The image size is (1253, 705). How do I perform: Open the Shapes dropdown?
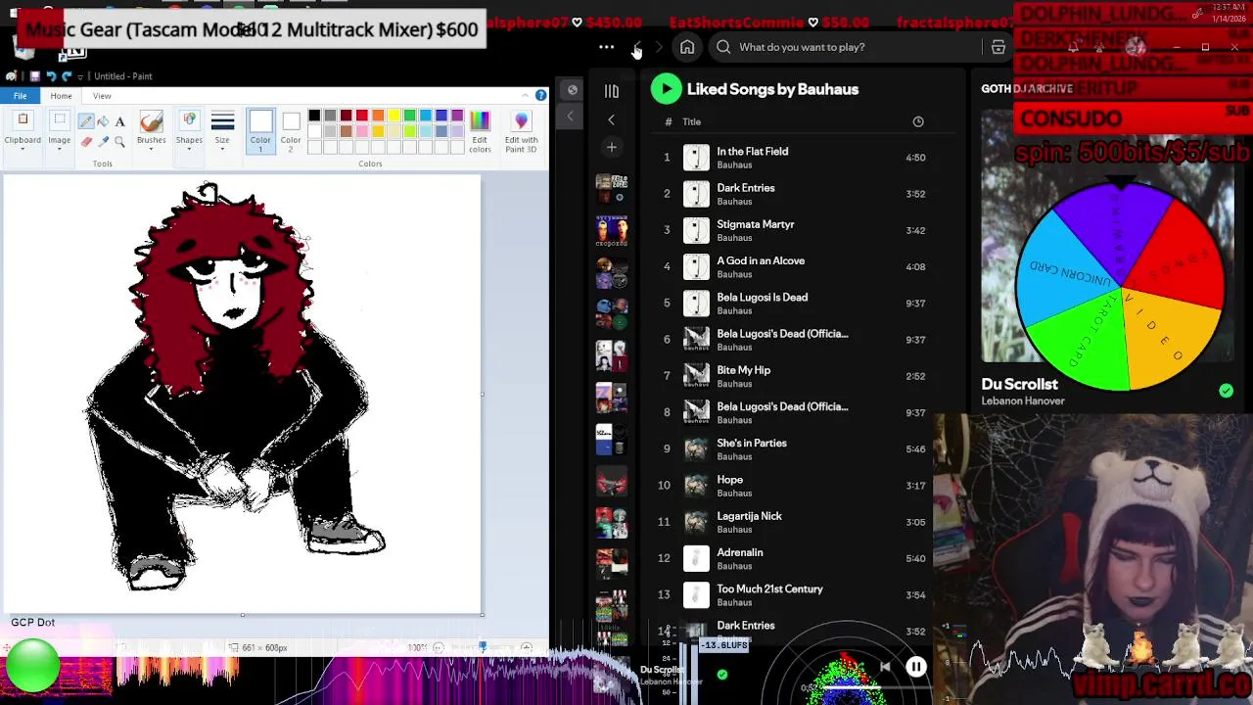click(x=189, y=131)
